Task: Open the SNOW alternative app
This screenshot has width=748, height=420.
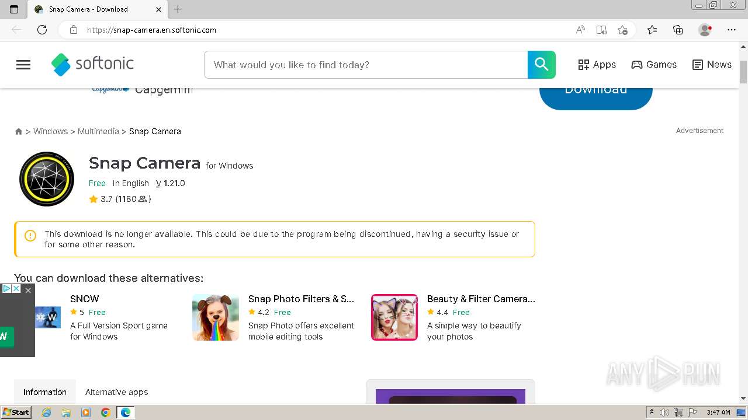Action: point(85,299)
